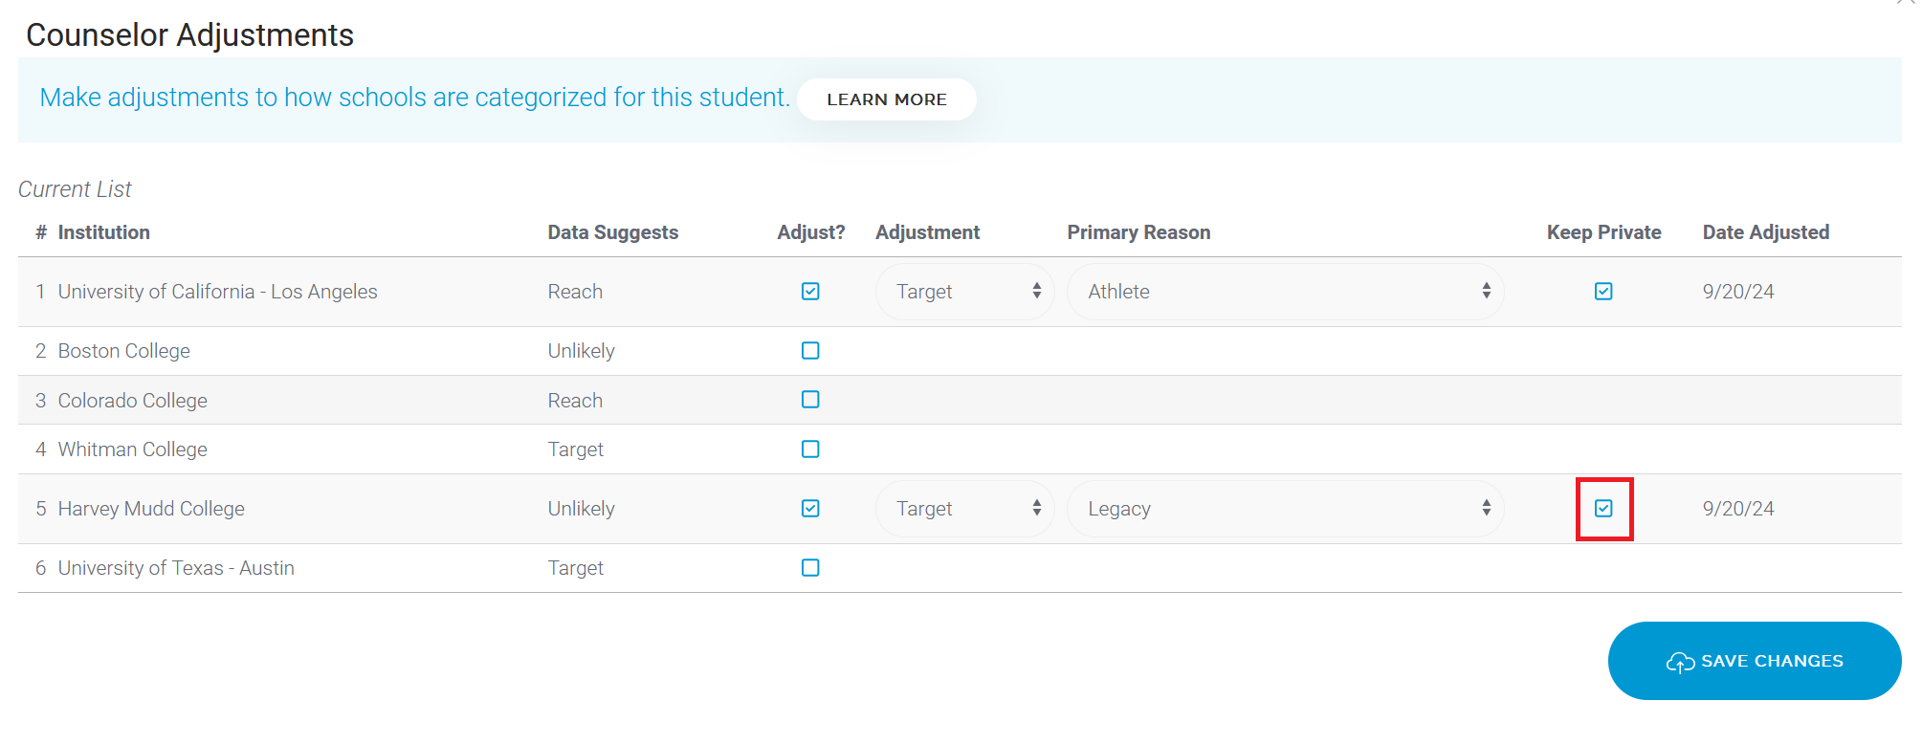Viewport: 1922px width, 745px height.
Task: Click 9/20/24 date for University of California - Los Angeles
Action: coord(1738,292)
